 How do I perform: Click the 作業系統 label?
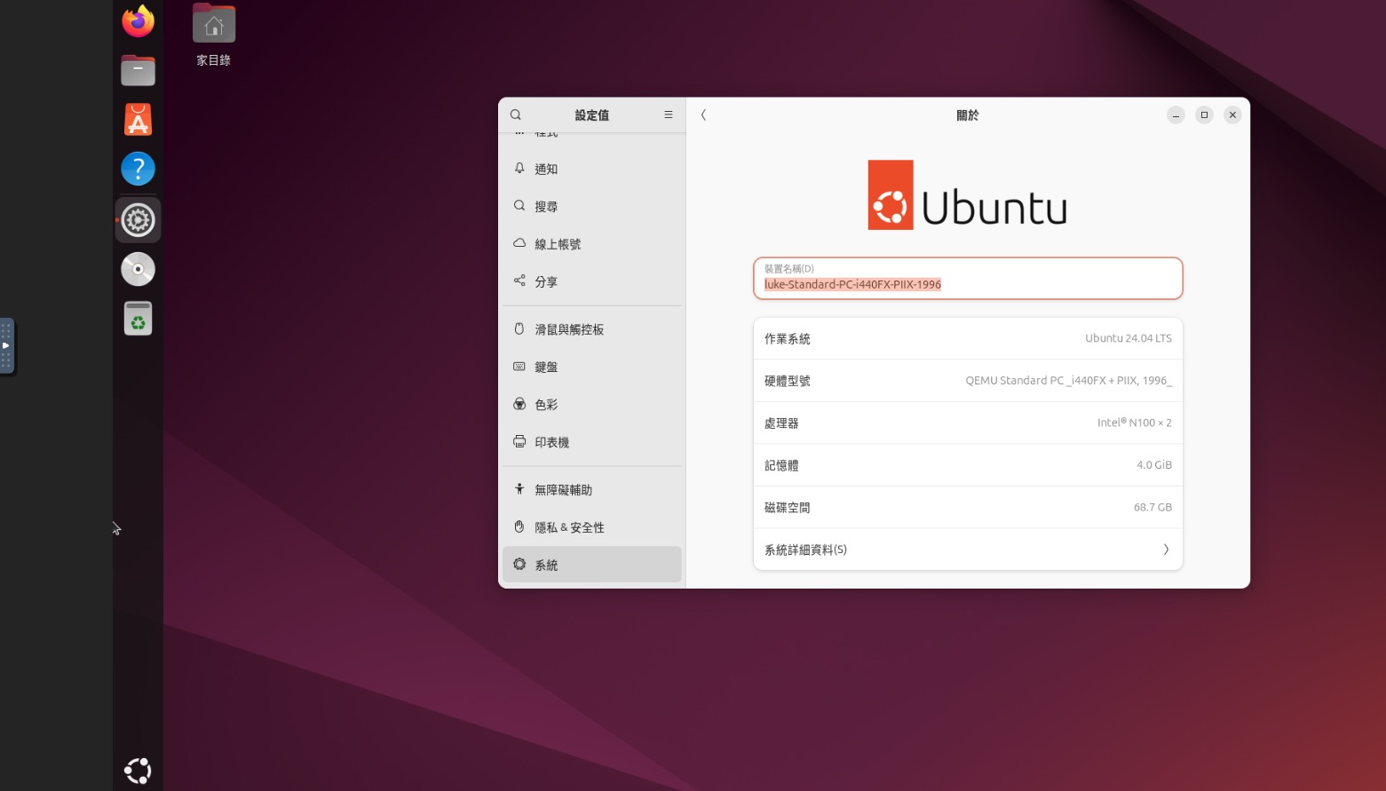(x=788, y=339)
